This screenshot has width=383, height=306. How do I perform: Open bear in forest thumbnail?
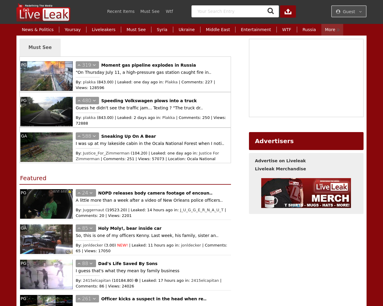(x=46, y=147)
